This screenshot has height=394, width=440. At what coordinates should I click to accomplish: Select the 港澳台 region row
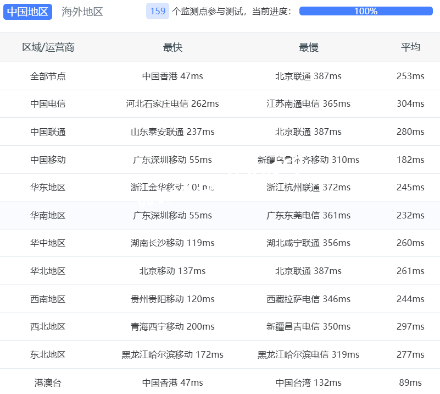click(x=48, y=382)
